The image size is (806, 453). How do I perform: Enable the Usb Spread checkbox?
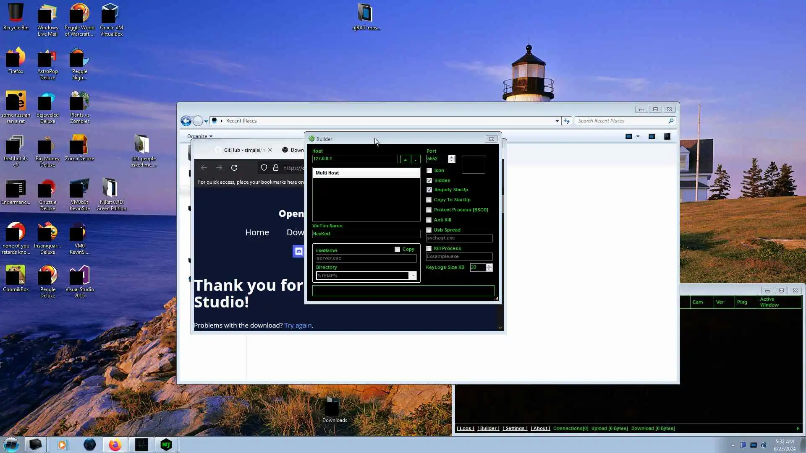pyautogui.click(x=429, y=230)
